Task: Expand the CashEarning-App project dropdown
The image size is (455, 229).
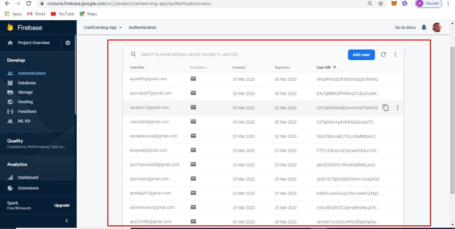Action: (103, 27)
